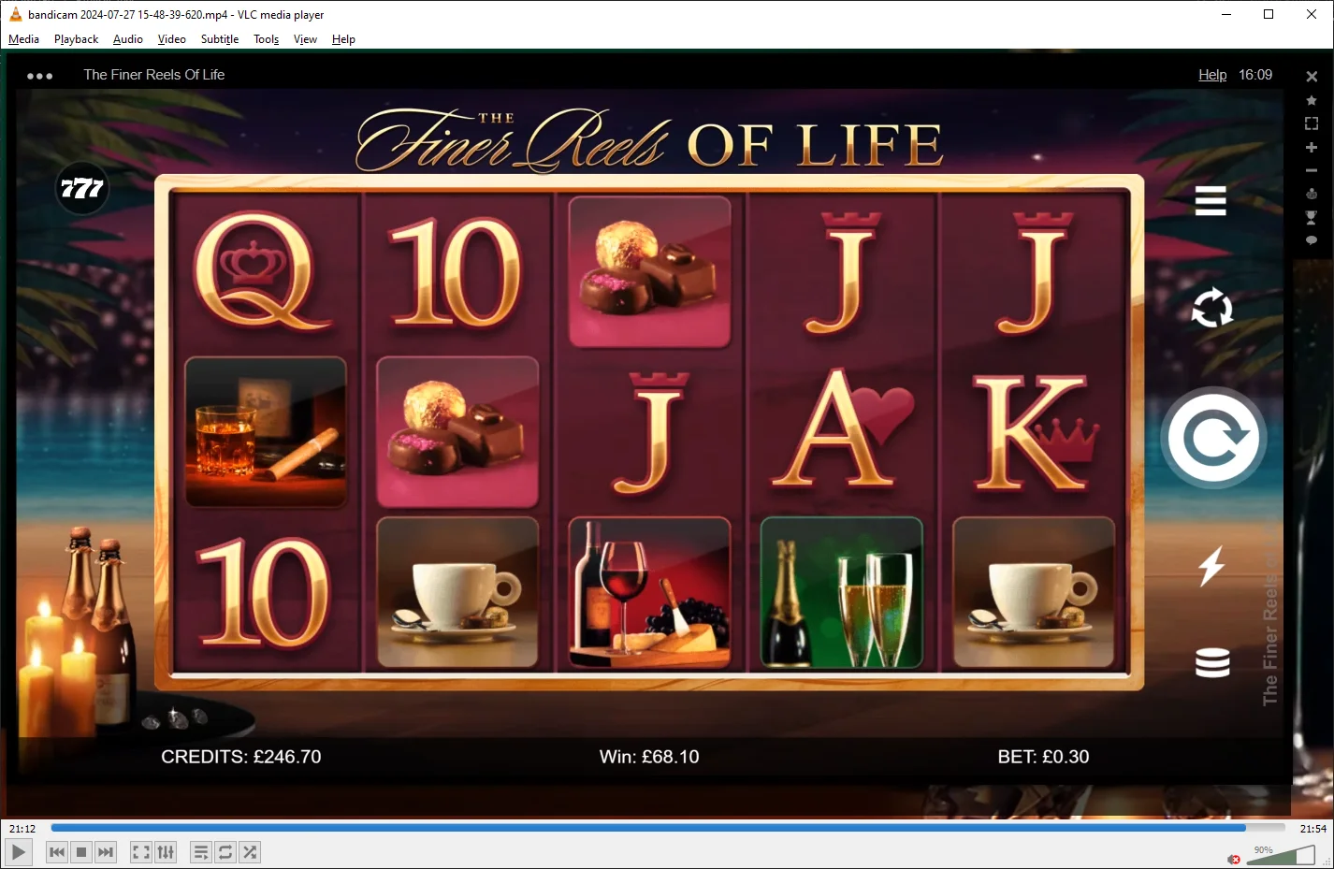
Task: Click the VLC cone icon in title bar
Action: (15, 14)
